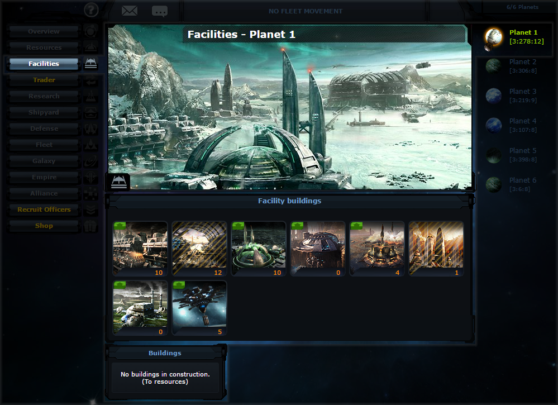Click the green upgrade icon on Terraformer
Screen dimensions: 558x405
coord(120,284)
